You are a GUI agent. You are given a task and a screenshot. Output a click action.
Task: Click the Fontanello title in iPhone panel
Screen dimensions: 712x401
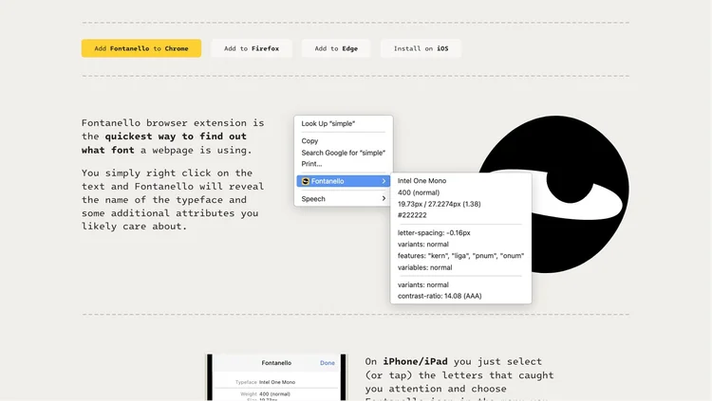276,363
